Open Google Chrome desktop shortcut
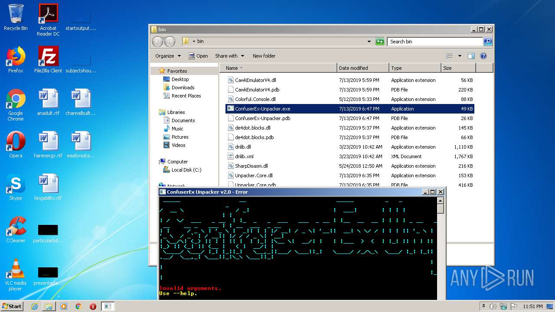This screenshot has width=555, height=312. [16, 105]
